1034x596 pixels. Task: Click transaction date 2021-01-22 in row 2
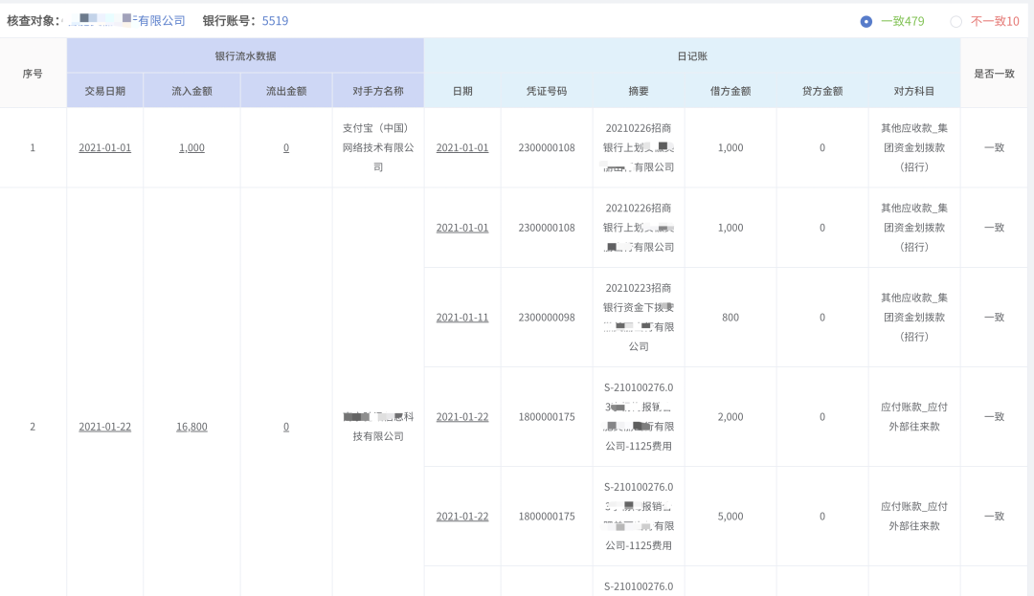(105, 427)
